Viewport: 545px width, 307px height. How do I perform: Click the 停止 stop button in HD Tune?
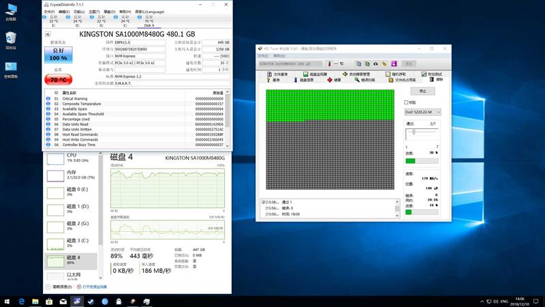422,91
